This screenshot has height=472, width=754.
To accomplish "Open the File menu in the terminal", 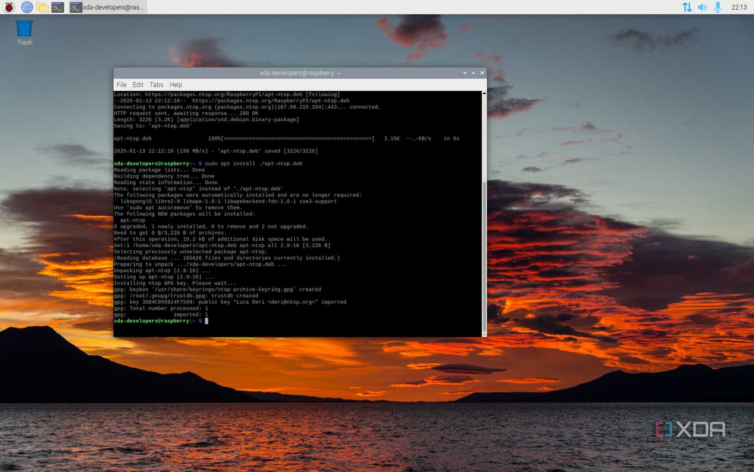I will click(121, 85).
